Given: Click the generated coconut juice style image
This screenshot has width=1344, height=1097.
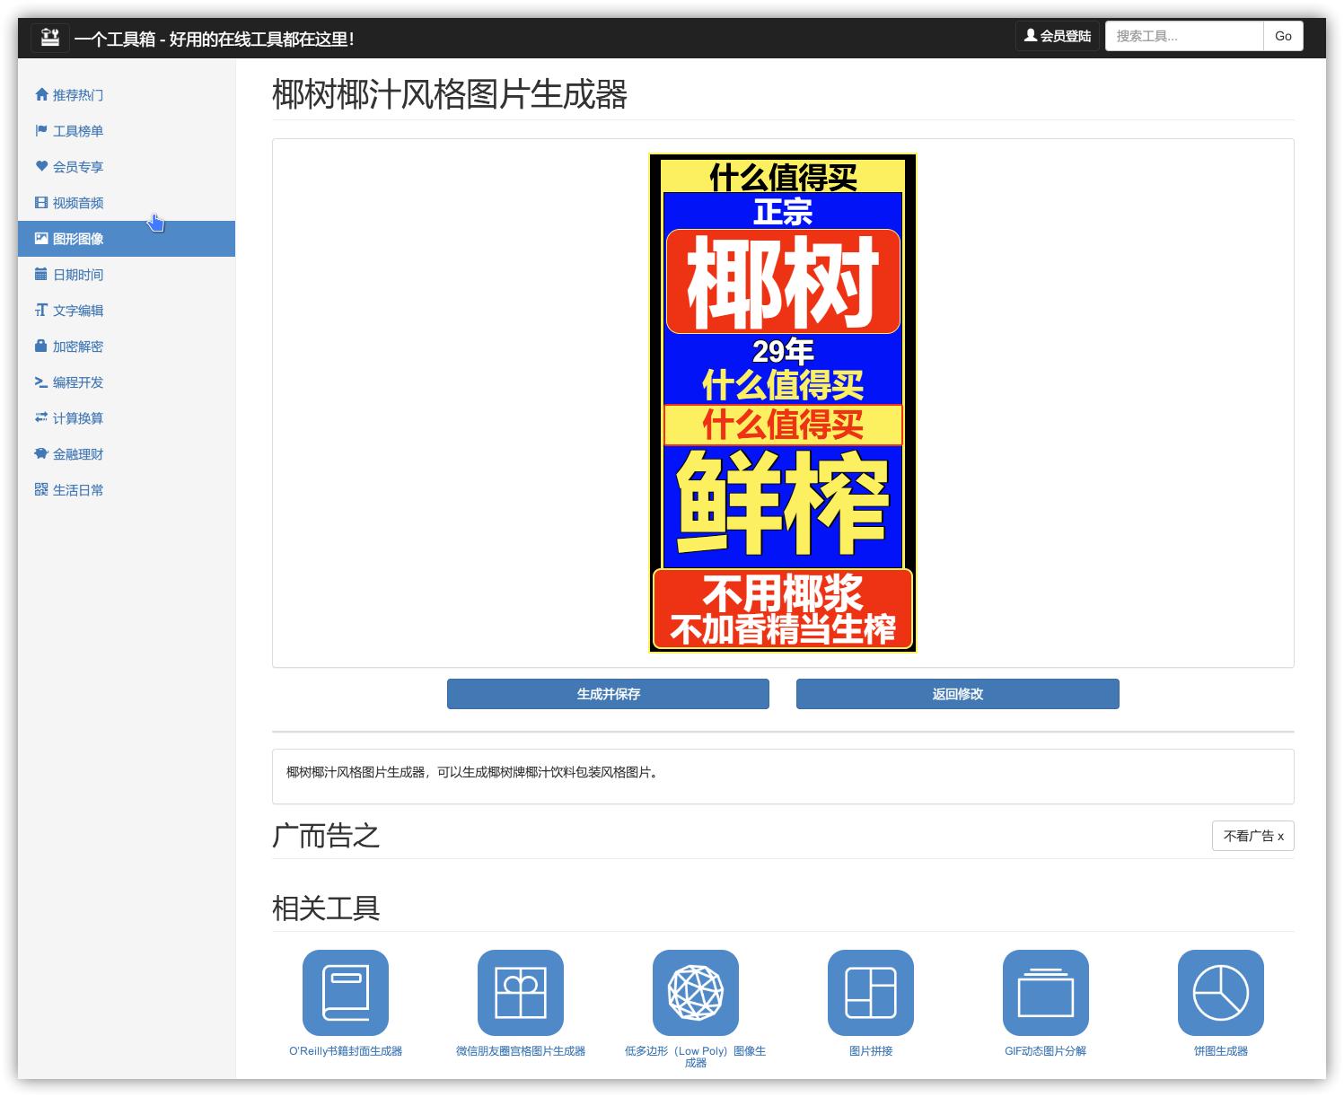Looking at the screenshot, I should tap(782, 404).
